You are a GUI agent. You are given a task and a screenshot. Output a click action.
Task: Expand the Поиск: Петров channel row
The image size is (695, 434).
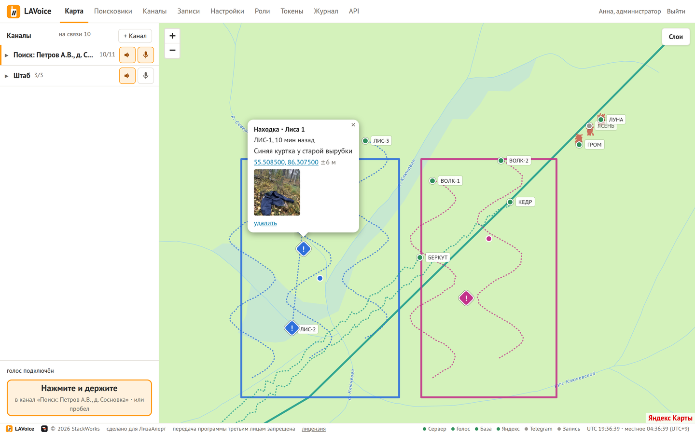point(6,55)
